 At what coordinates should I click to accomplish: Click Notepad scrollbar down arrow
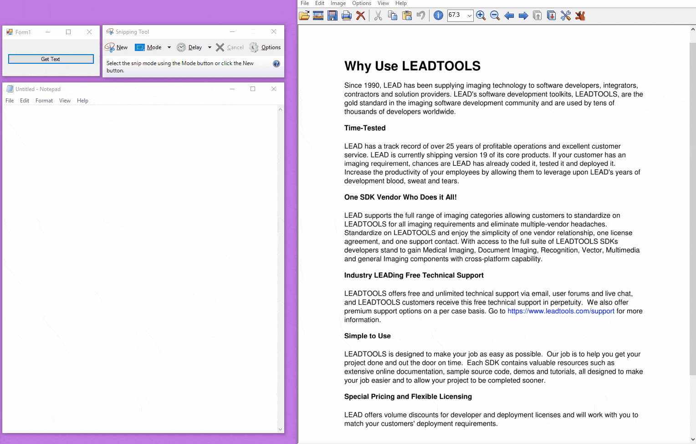click(281, 429)
